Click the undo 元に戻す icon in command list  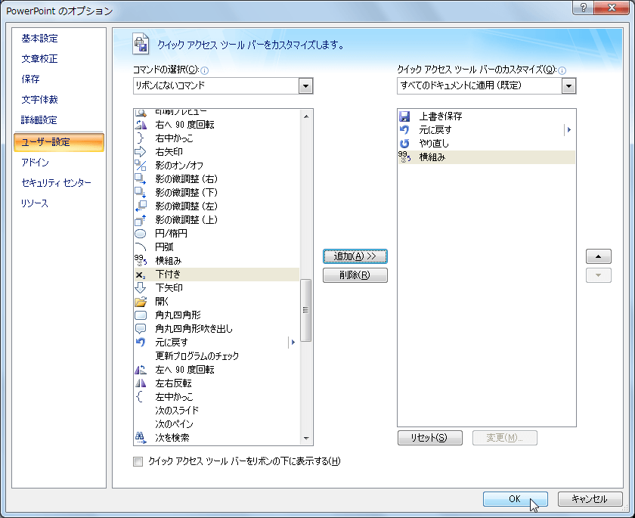(x=141, y=343)
